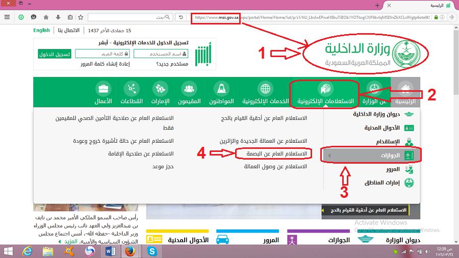Open الاستعلام عن صلاحية الإقامة link
The height and width of the screenshot is (258, 459).
pos(141,153)
